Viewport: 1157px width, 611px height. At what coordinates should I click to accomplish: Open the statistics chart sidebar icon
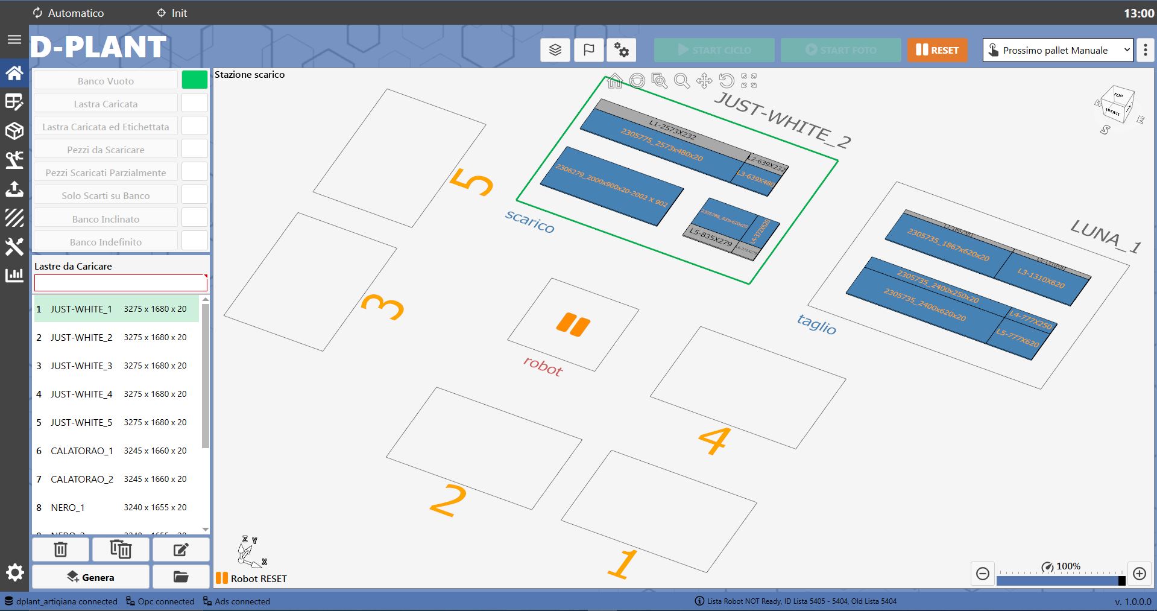(14, 276)
